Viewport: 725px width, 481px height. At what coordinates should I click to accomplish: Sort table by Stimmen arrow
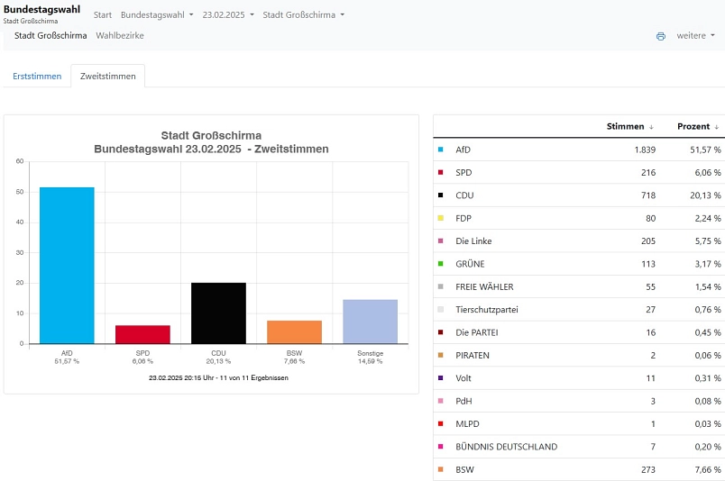pos(651,127)
